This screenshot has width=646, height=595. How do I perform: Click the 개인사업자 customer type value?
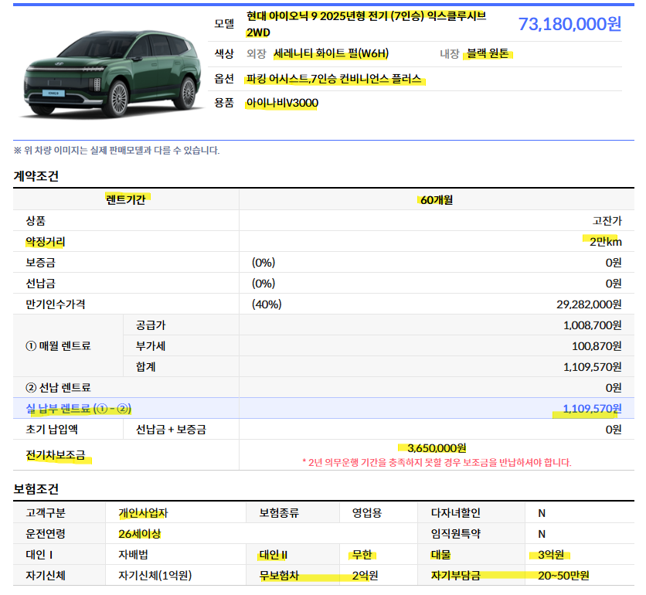point(144,513)
